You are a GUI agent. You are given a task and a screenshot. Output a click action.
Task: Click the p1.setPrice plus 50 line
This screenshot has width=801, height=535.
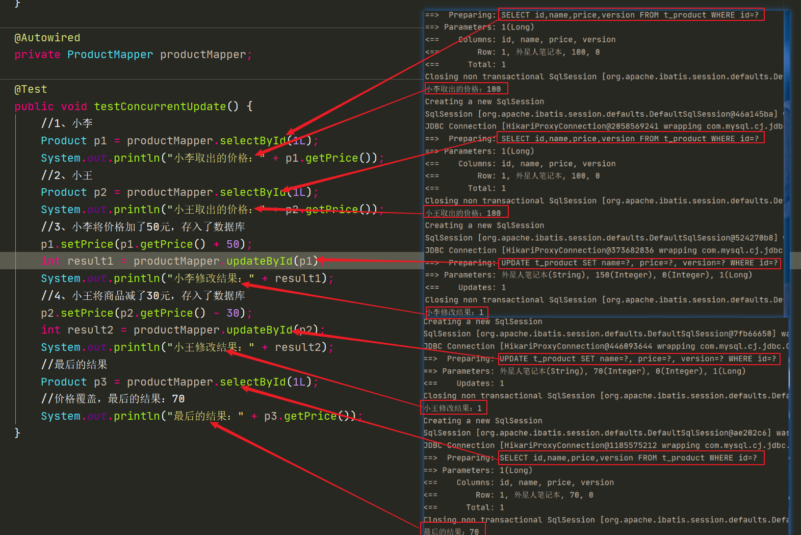pos(146,244)
